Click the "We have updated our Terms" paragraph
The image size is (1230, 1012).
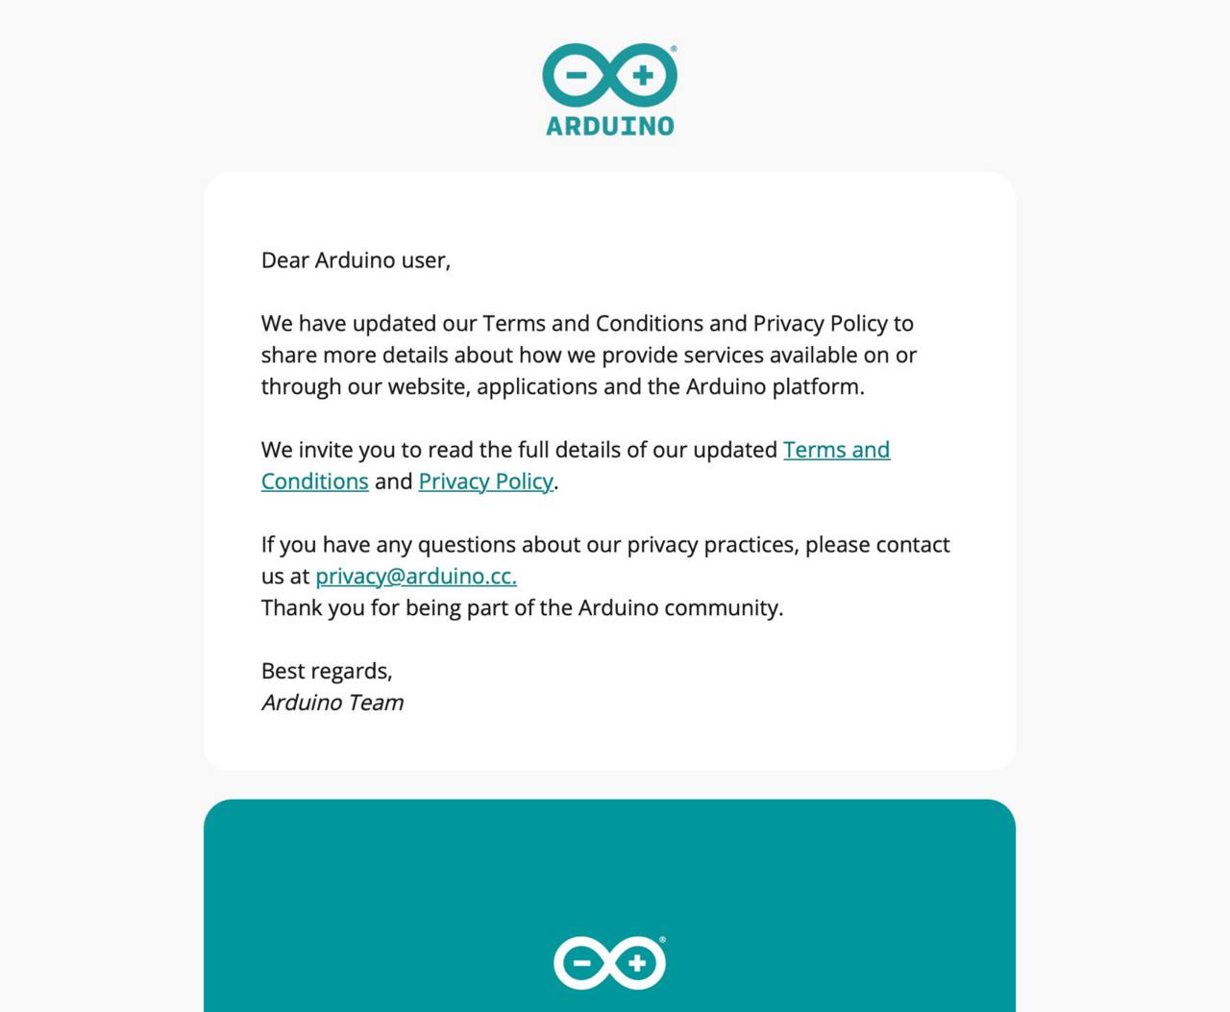click(x=586, y=355)
